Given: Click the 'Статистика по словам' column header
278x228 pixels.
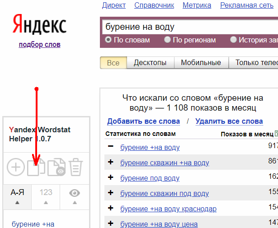Looking at the screenshot, I should point(141,134).
